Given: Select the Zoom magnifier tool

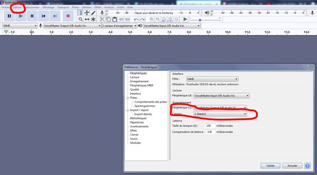Looking at the screenshot, I should (x=81, y=19).
